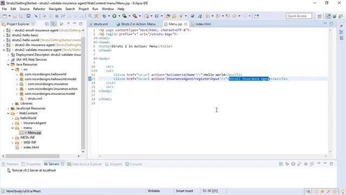Image resolution: width=346 pixels, height=195 pixels.
Task: Toggle Link with Editor in Project Explorer
Action: click(x=54, y=24)
